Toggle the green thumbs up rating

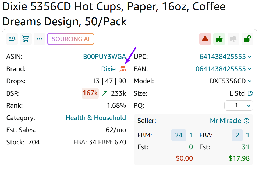(219, 39)
